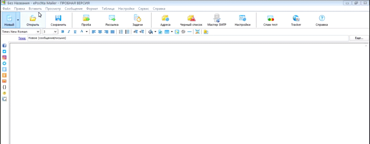Click the smiley emoji sidebar icon
This screenshot has width=370, height=144.
click(x=4, y=93)
